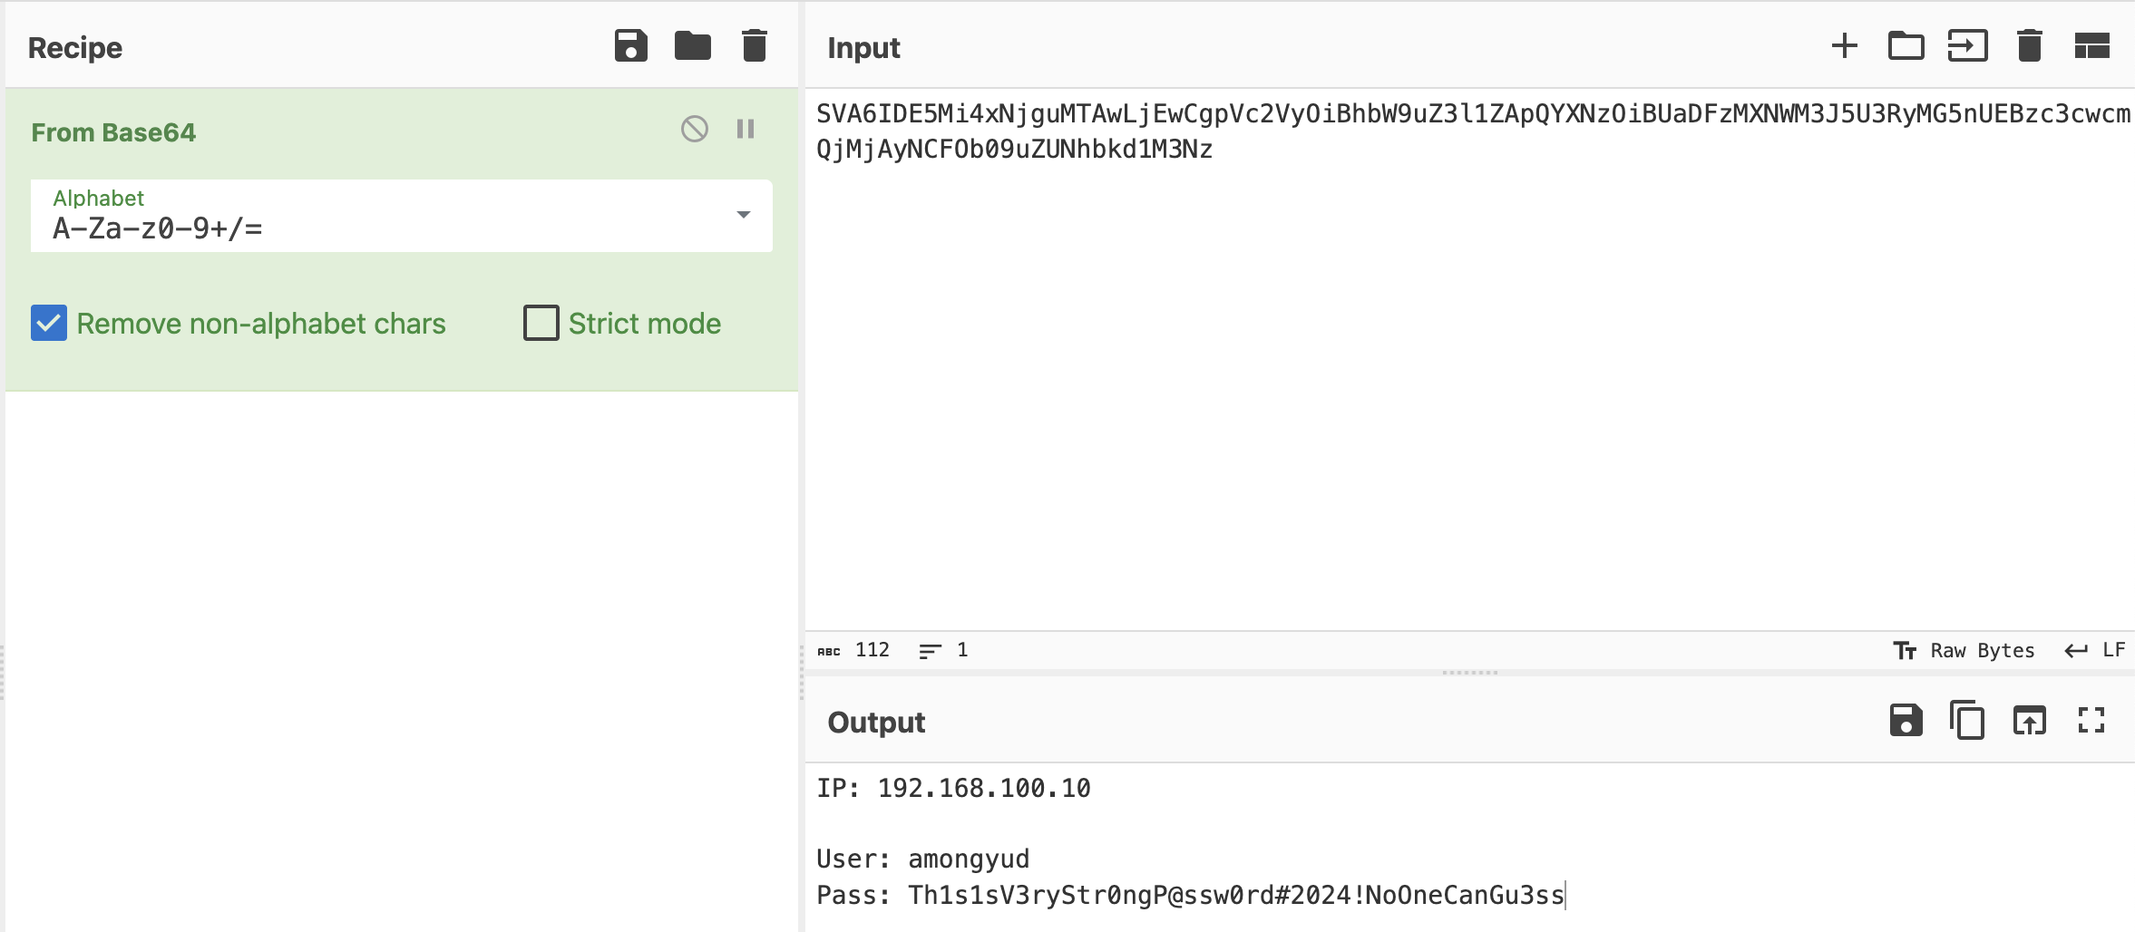This screenshot has width=2135, height=932.
Task: Clear input and output with trash icon
Action: (2029, 46)
